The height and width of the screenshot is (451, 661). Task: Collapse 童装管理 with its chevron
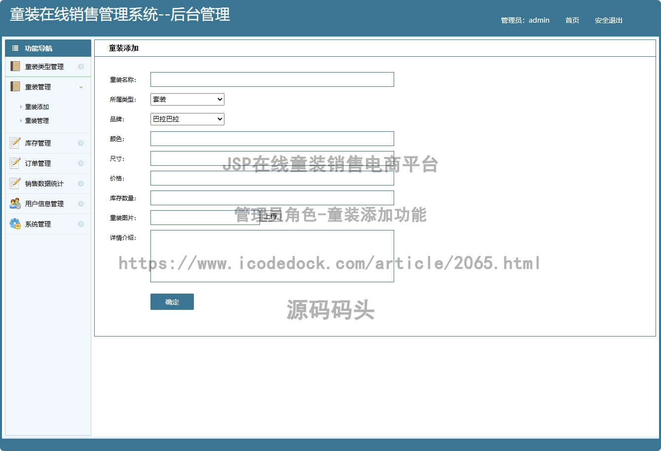[81, 87]
